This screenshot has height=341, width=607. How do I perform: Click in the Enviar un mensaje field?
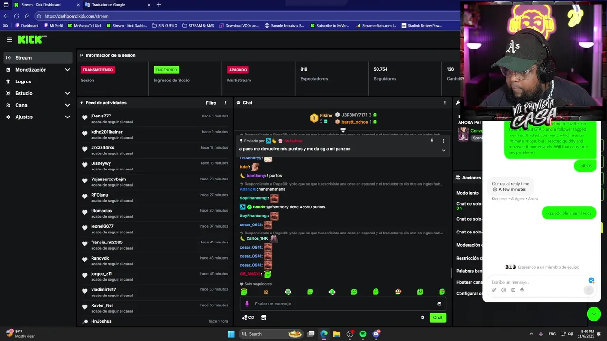[342, 304]
